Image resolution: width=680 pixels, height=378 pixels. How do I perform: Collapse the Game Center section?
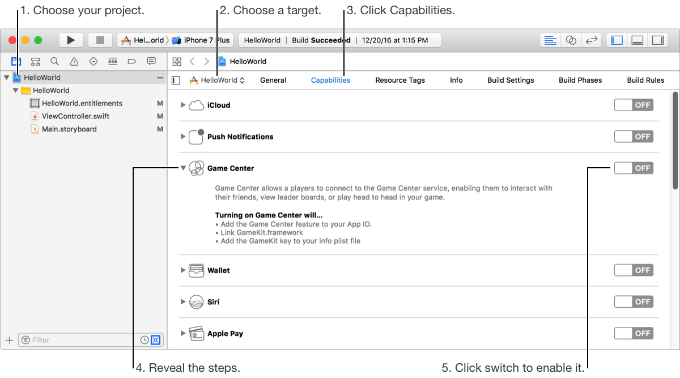183,168
